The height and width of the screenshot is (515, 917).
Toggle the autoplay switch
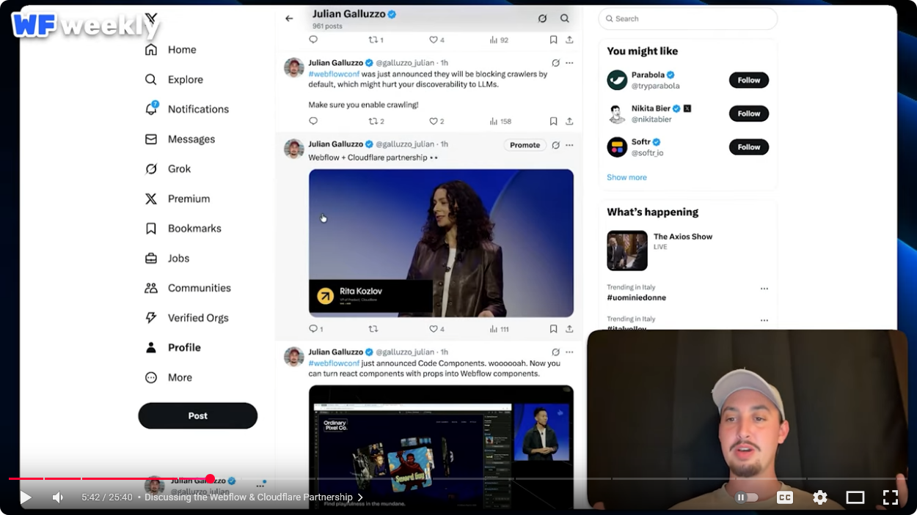(747, 497)
